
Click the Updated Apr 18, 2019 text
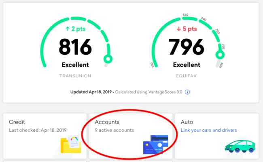[91, 92]
